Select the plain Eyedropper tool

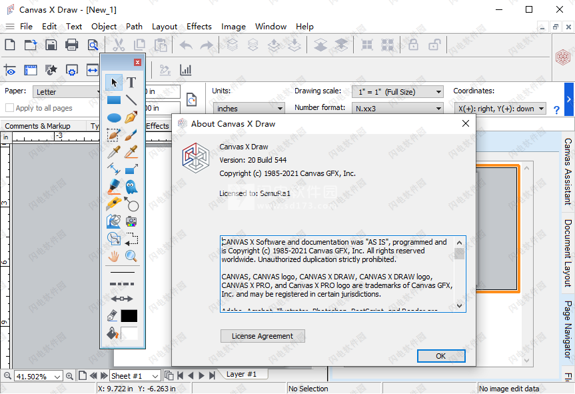[114, 152]
